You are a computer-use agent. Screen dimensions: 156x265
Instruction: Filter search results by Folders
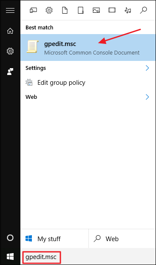(81, 11)
